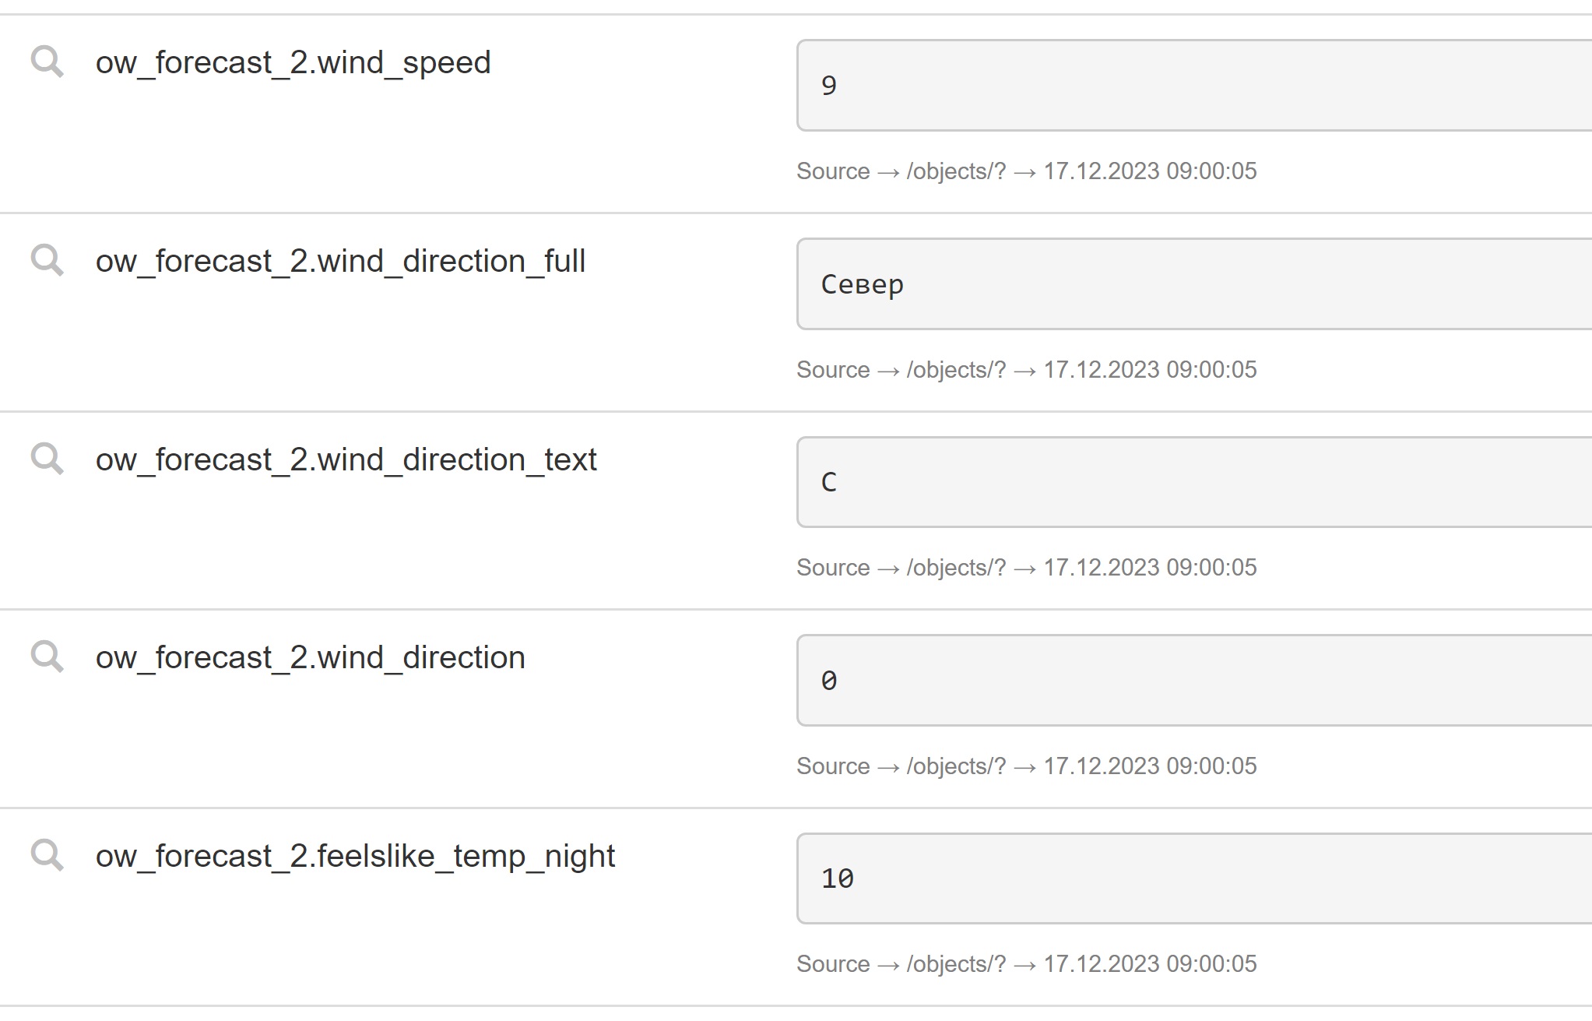The width and height of the screenshot is (1592, 1021).
Task: Click the ow_forecast_2.wind_direction property name
Action: coord(310,658)
